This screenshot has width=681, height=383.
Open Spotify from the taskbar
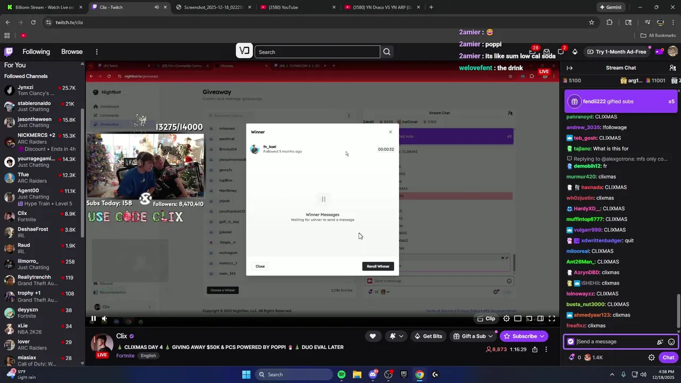342,374
